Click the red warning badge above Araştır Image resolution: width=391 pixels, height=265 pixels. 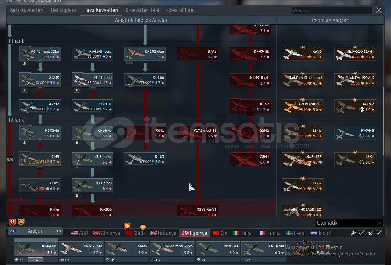click(x=13, y=222)
